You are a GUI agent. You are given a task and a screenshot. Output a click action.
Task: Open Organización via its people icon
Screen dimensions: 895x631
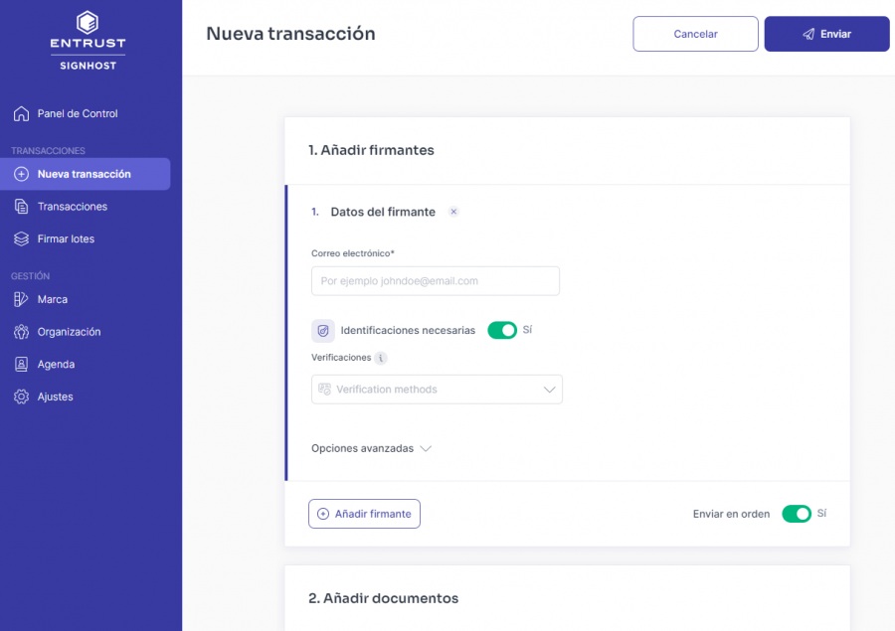pyautogui.click(x=20, y=332)
